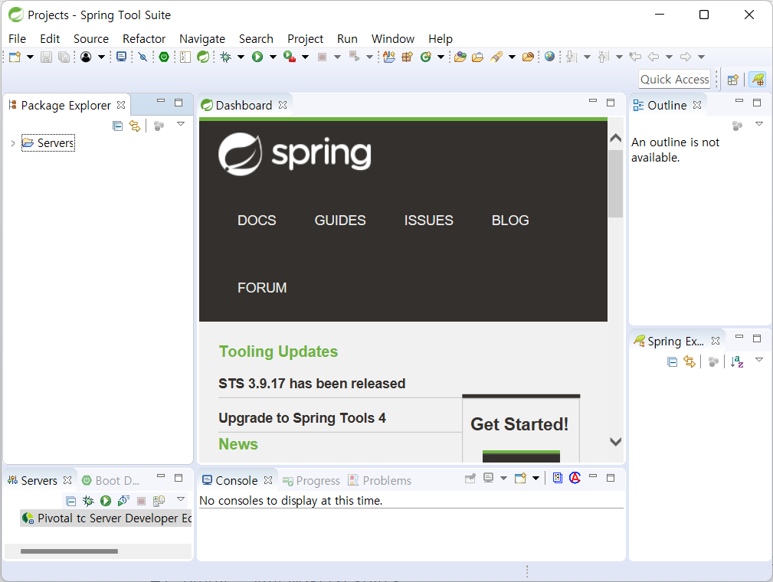Screen dimensions: 773x582
Task: Start the server with the Servers panel green play icon
Action: click(x=106, y=501)
